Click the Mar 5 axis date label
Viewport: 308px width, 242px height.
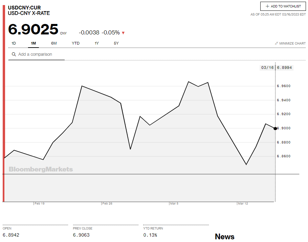(x=174, y=204)
